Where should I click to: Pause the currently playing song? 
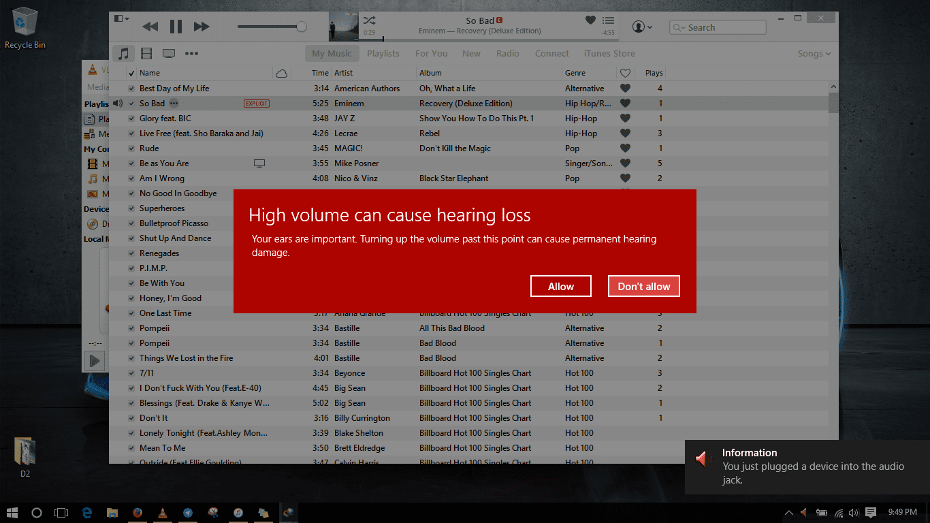[x=176, y=27]
